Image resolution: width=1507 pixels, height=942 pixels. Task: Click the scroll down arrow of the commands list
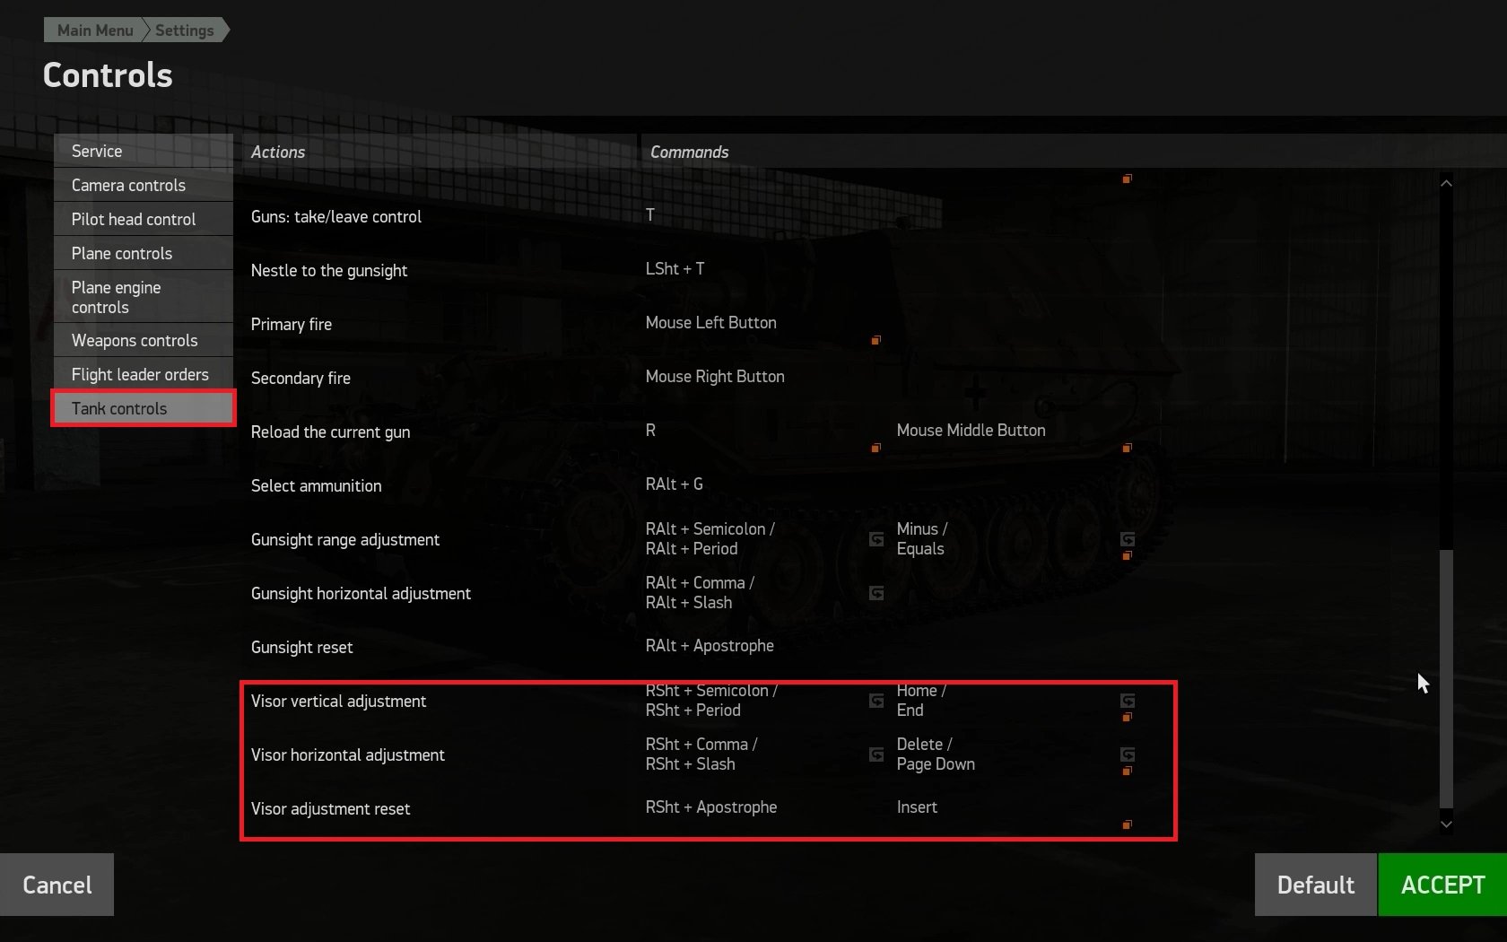(1445, 824)
